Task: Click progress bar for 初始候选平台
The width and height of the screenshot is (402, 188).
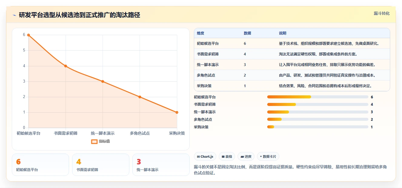Action: point(318,97)
